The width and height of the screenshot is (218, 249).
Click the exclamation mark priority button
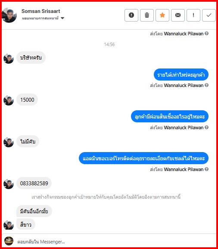click(193, 15)
